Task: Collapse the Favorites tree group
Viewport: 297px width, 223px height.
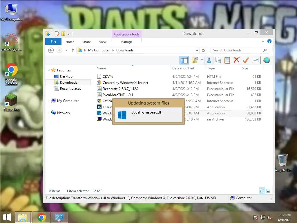Action: pos(49,70)
